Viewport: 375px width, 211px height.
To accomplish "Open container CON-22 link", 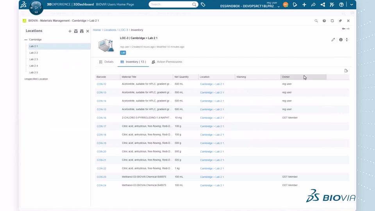I will 102,168.
